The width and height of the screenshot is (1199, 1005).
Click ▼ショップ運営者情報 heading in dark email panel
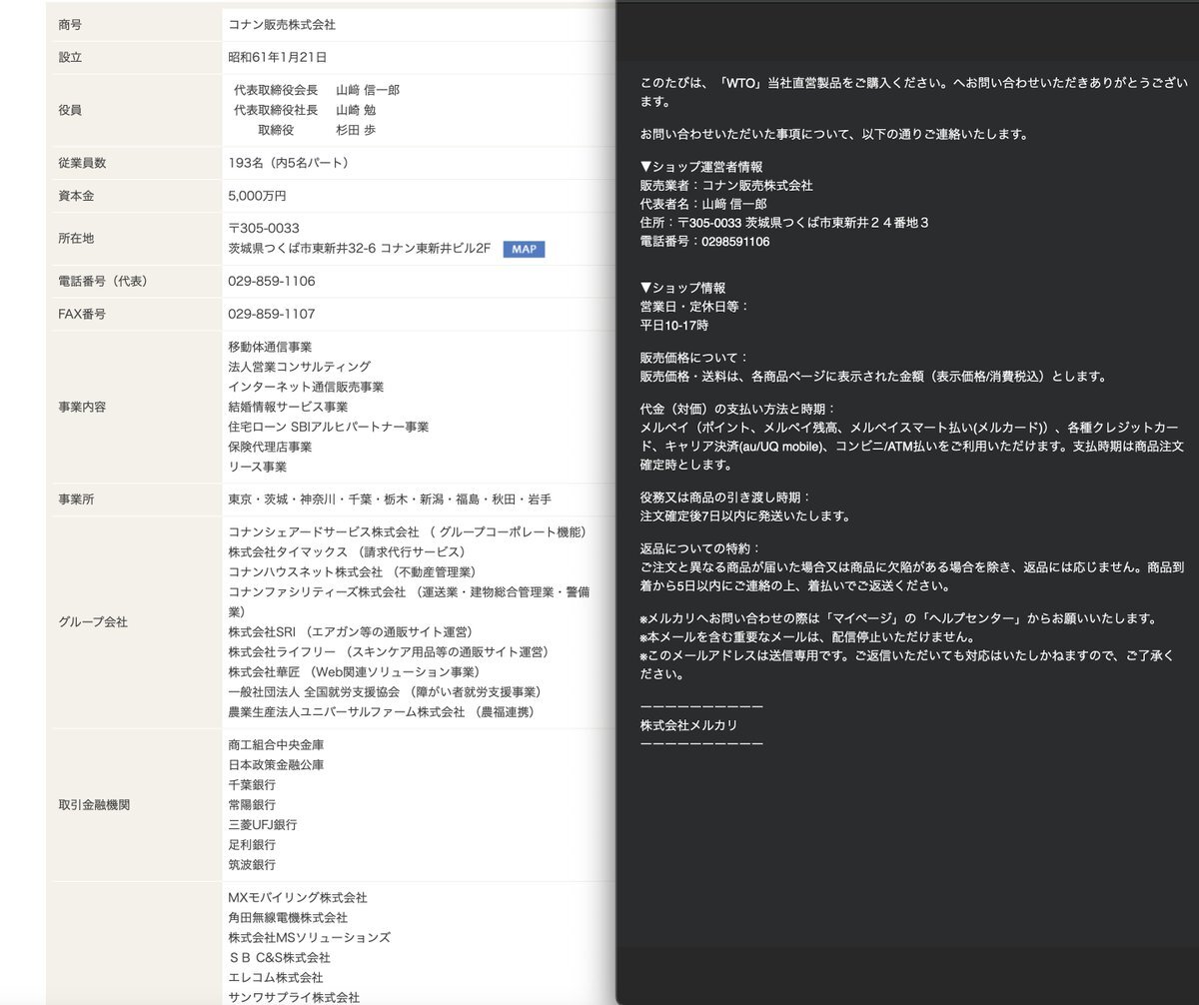(701, 167)
